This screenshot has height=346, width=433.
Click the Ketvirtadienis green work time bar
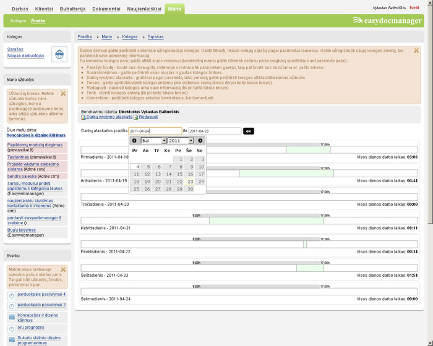(x=266, y=221)
